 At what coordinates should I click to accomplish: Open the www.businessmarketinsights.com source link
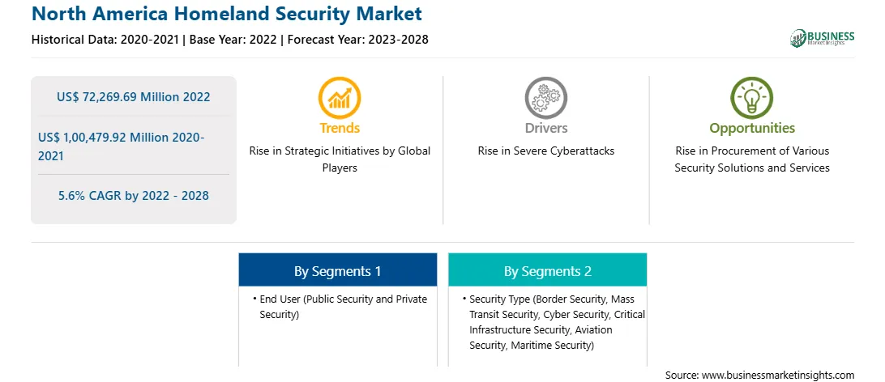776,375
